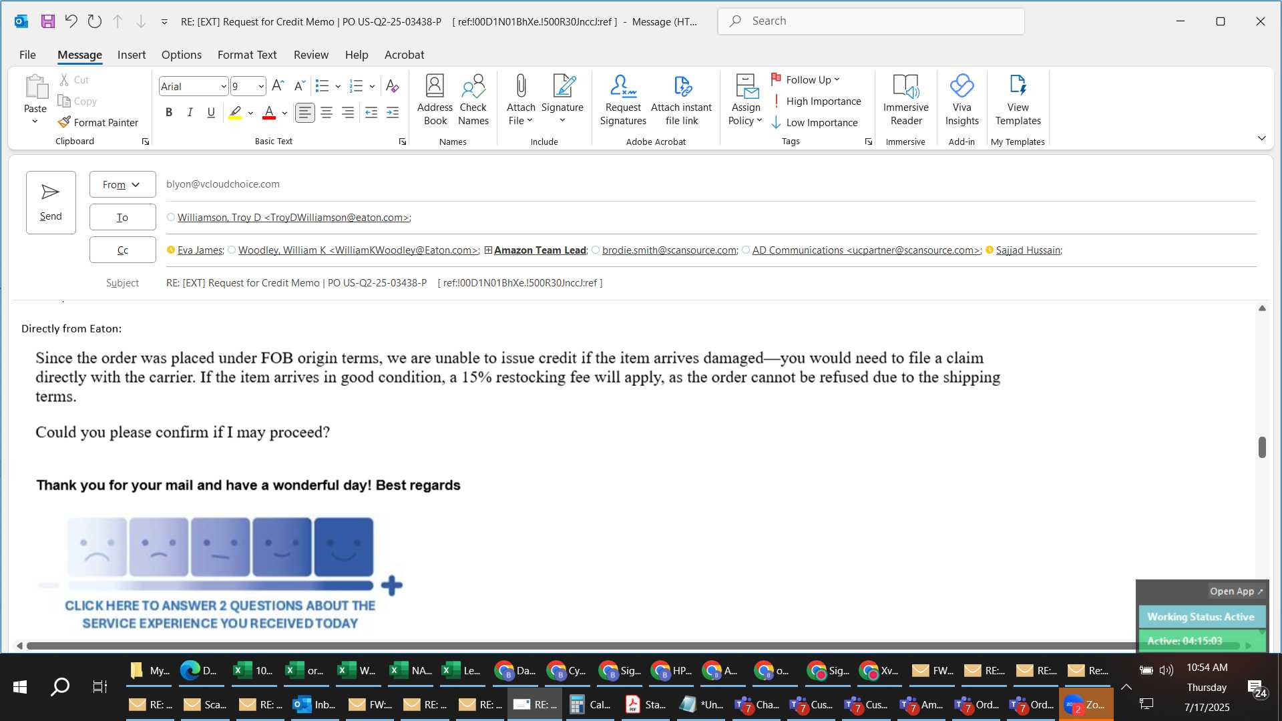Image resolution: width=1282 pixels, height=721 pixels.
Task: Switch to the Options tab
Action: tap(182, 55)
